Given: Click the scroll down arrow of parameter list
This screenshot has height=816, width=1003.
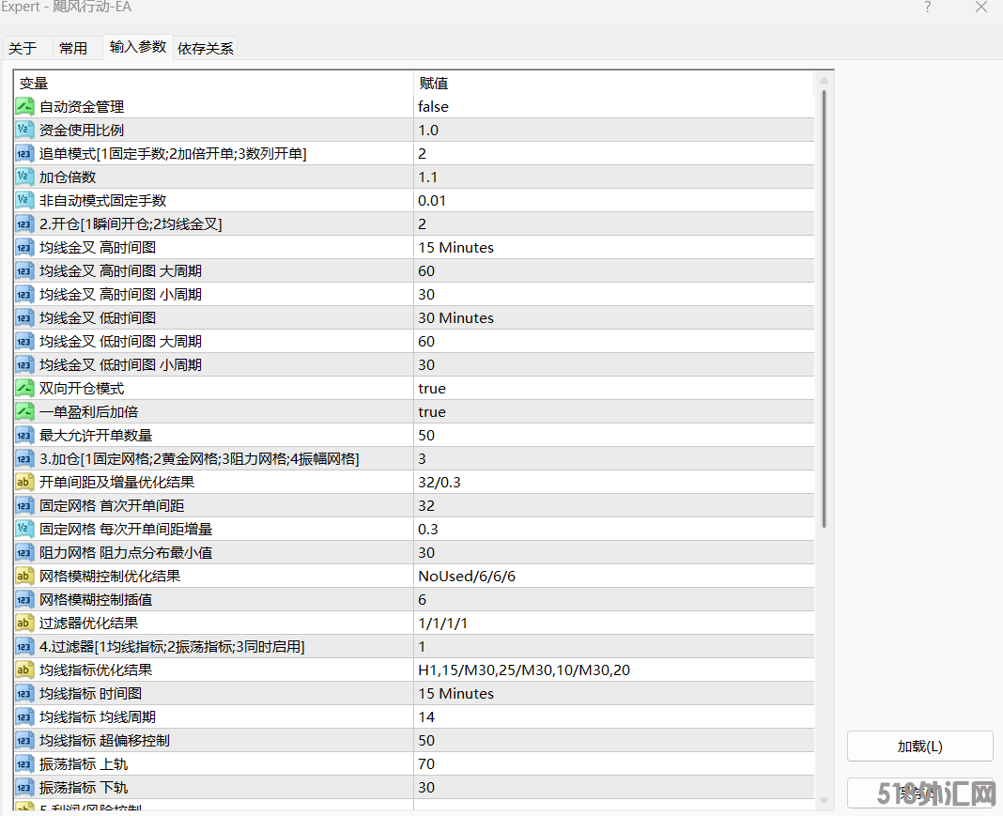Looking at the screenshot, I should tap(825, 800).
